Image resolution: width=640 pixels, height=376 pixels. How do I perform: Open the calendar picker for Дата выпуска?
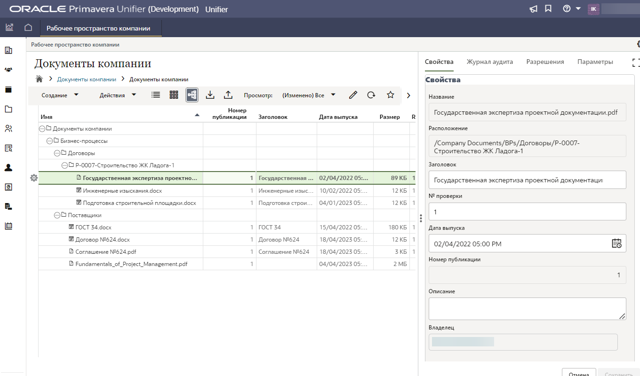[x=616, y=243]
